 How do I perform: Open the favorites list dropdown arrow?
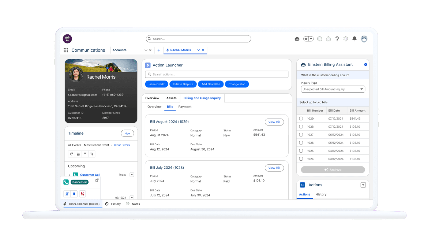click(311, 39)
